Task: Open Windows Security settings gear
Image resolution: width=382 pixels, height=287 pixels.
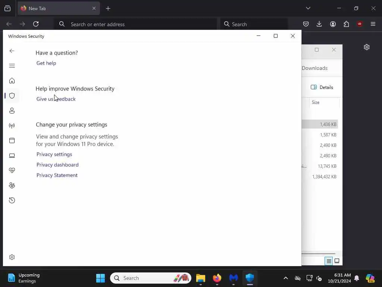Action: pyautogui.click(x=12, y=257)
